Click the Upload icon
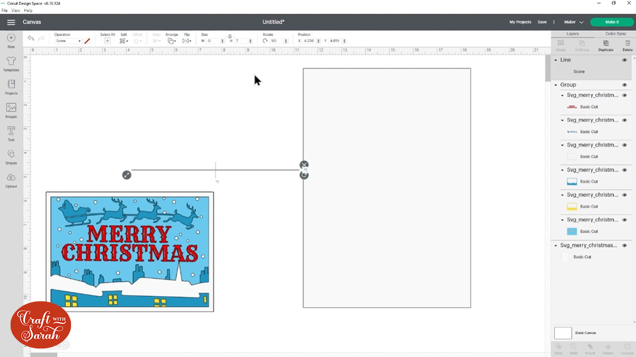 click(x=11, y=179)
